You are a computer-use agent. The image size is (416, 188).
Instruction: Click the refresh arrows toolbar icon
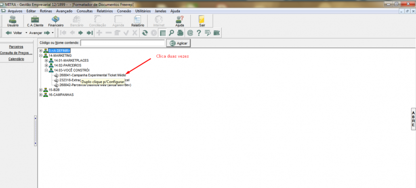pos(145,33)
